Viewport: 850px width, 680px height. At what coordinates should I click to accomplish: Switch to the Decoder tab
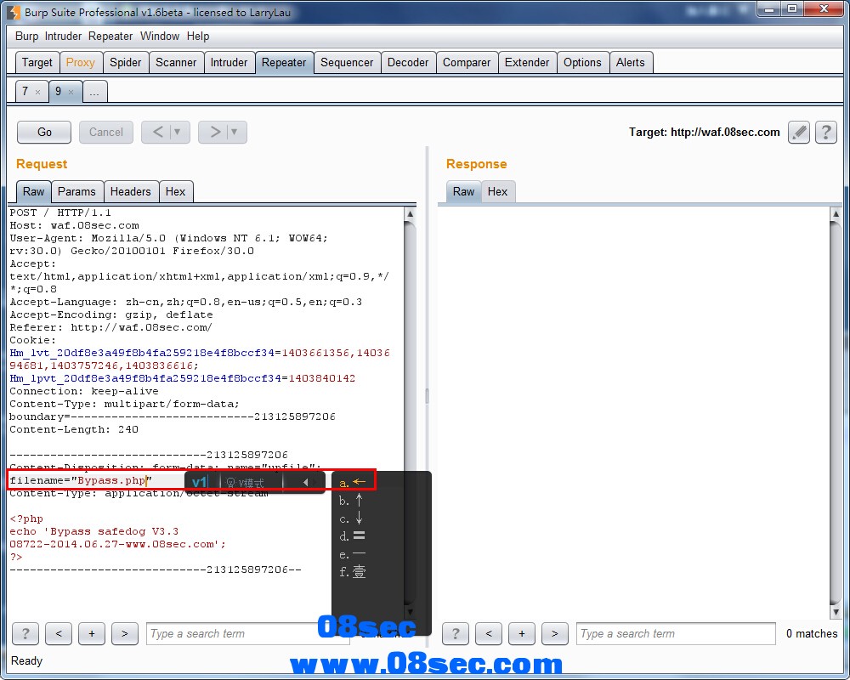pos(408,62)
